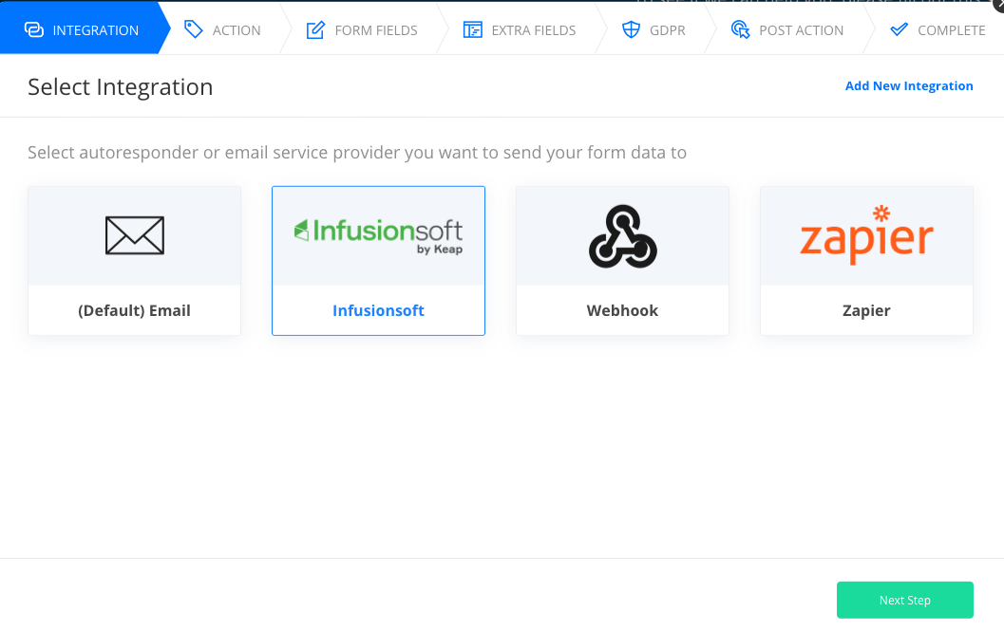Jump to the POST ACTION tab

pos(801,30)
